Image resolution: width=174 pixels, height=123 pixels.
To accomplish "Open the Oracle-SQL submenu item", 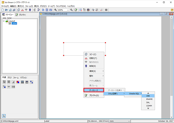I will [x=133, y=94].
